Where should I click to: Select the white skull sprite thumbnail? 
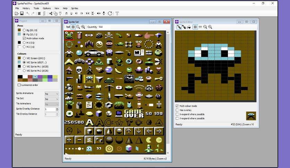click(x=79, y=70)
